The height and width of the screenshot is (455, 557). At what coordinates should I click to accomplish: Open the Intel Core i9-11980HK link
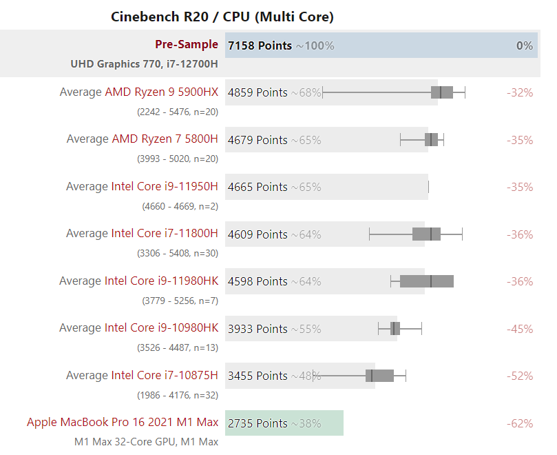(161, 281)
